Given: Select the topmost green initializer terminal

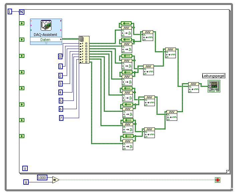Looking at the screenshot, I should pyautogui.click(x=22, y=23).
